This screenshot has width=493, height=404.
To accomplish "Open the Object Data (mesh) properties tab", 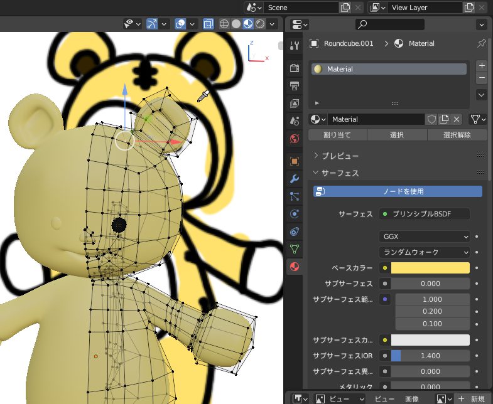I will [x=294, y=249].
